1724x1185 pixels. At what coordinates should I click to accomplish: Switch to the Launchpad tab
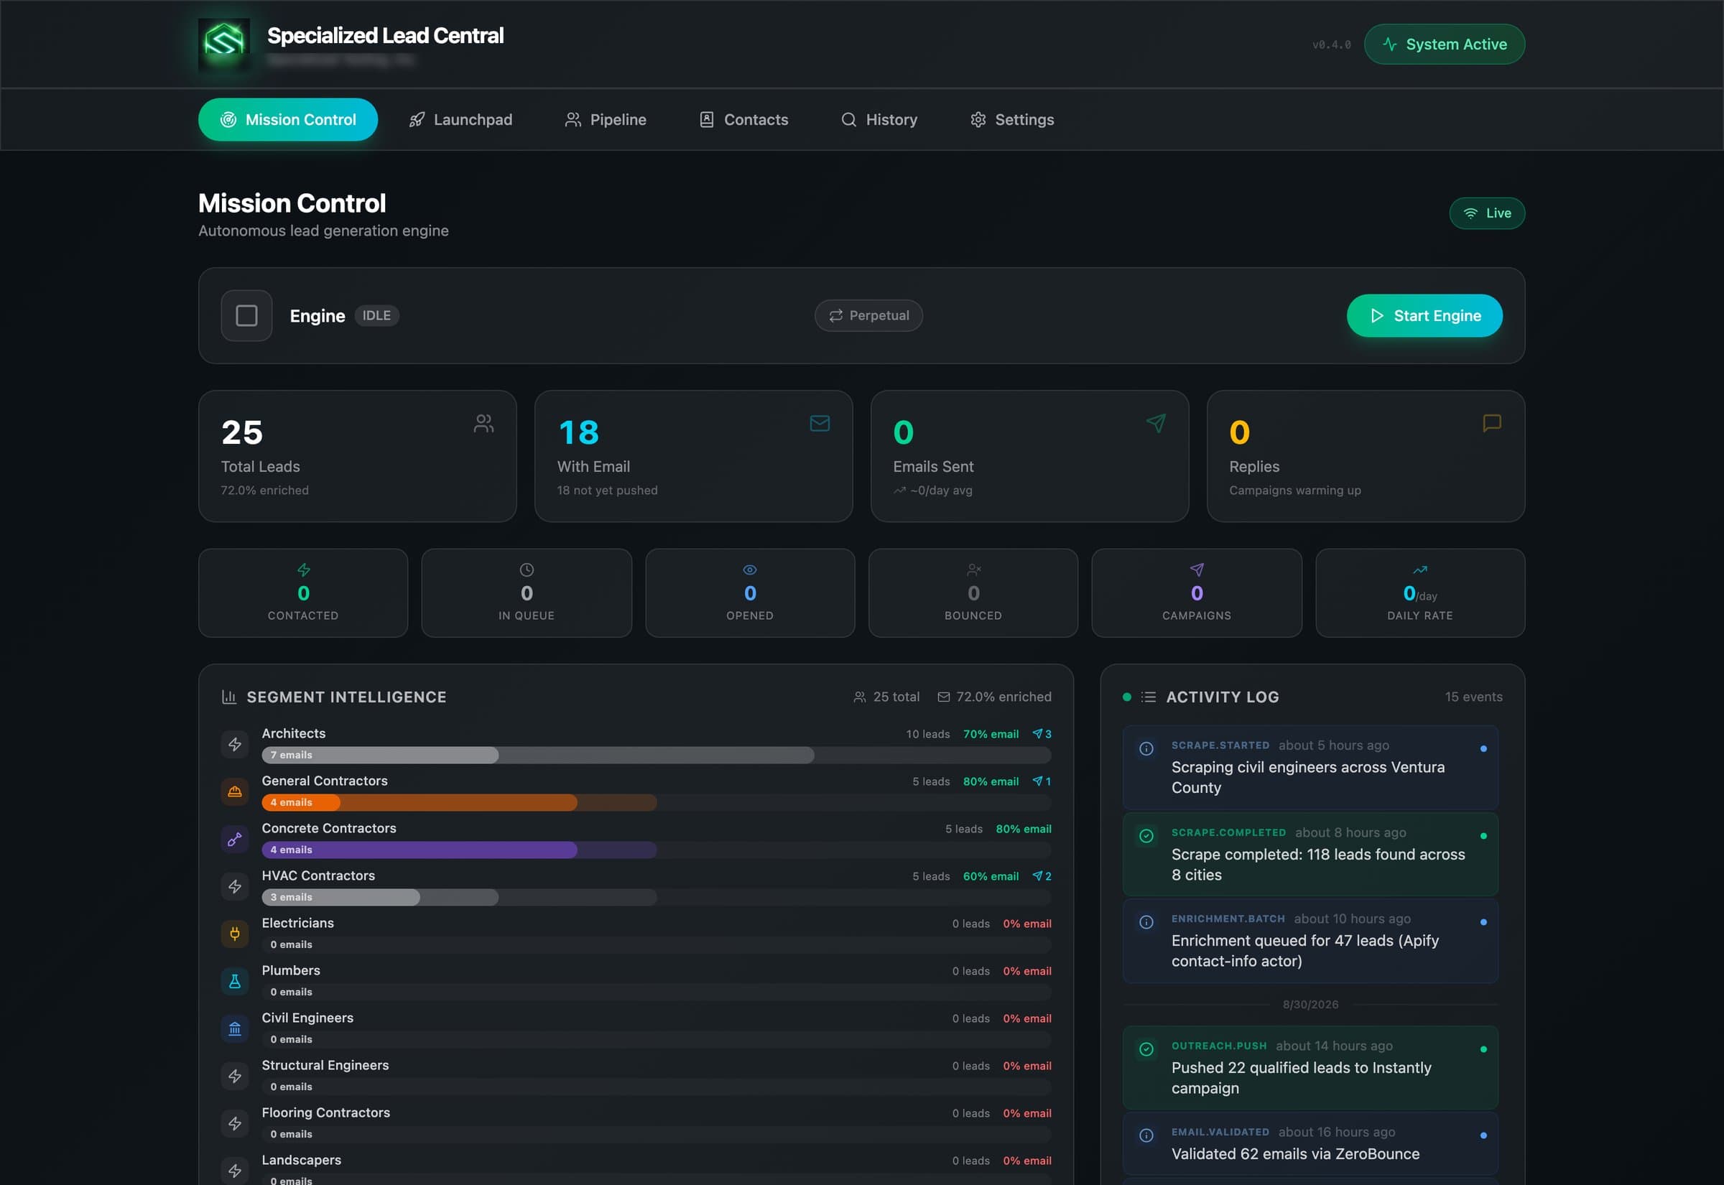point(460,119)
